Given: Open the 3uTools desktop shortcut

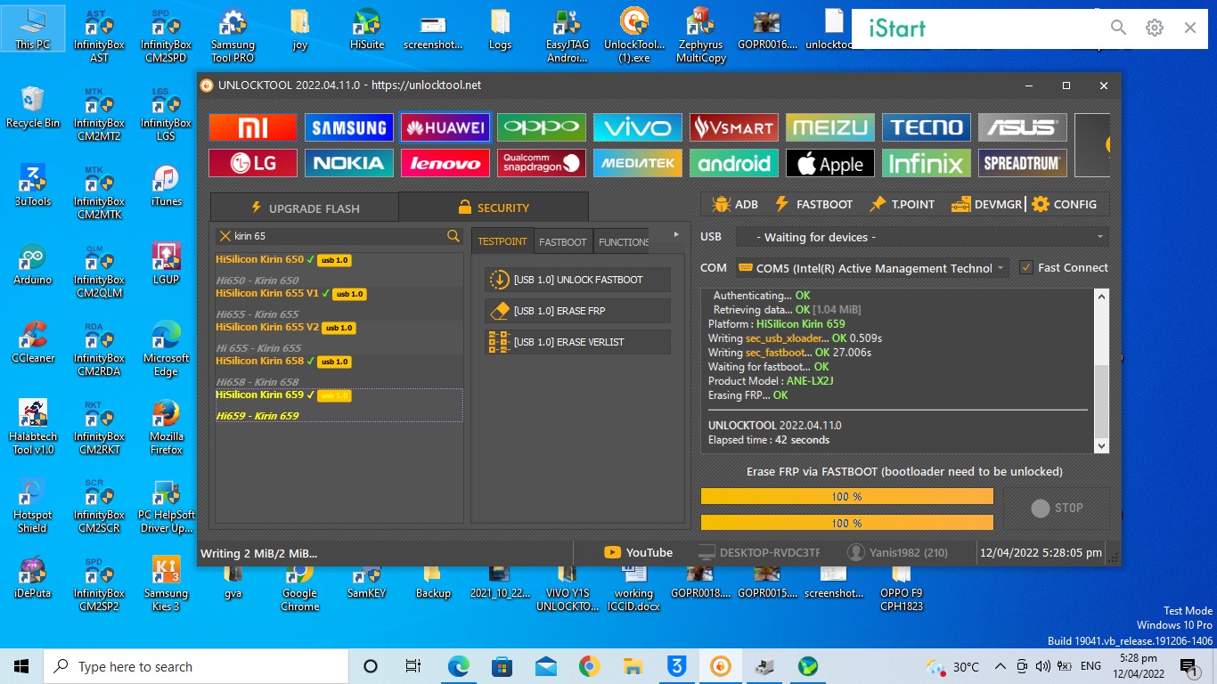Looking at the screenshot, I should (33, 185).
